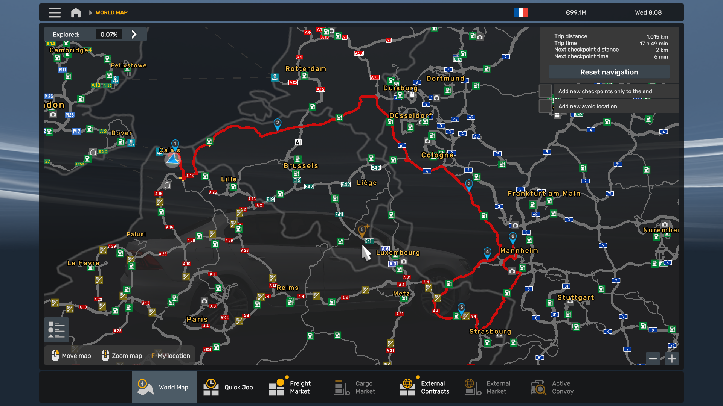Enable add new checkpoints only to the end
The image size is (723, 406).
pos(545,91)
